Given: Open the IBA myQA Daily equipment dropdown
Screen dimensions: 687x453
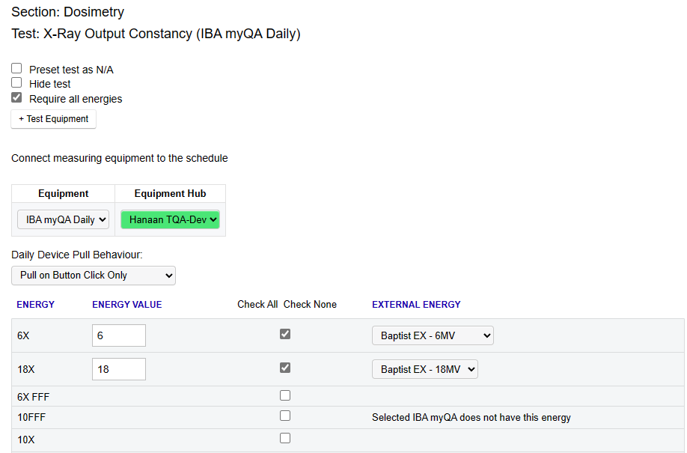Looking at the screenshot, I should click(x=63, y=219).
